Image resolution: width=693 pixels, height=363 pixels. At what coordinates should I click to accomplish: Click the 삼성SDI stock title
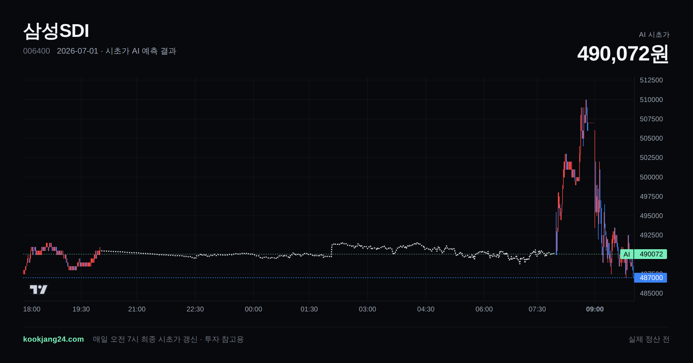(56, 31)
